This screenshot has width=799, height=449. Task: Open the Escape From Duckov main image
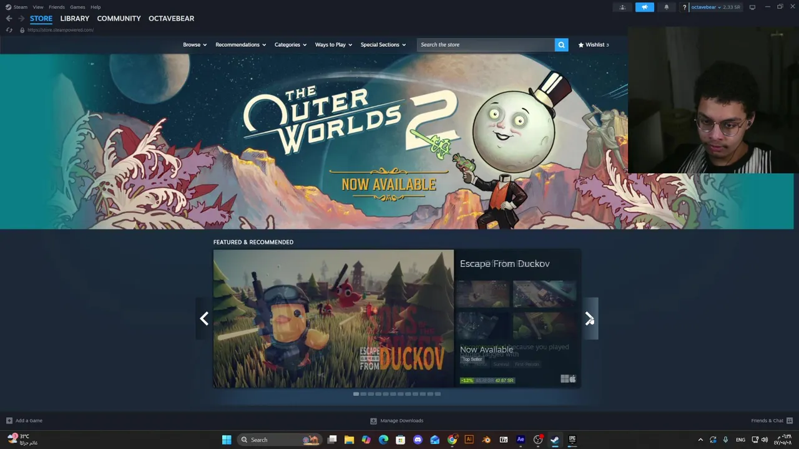coord(333,319)
